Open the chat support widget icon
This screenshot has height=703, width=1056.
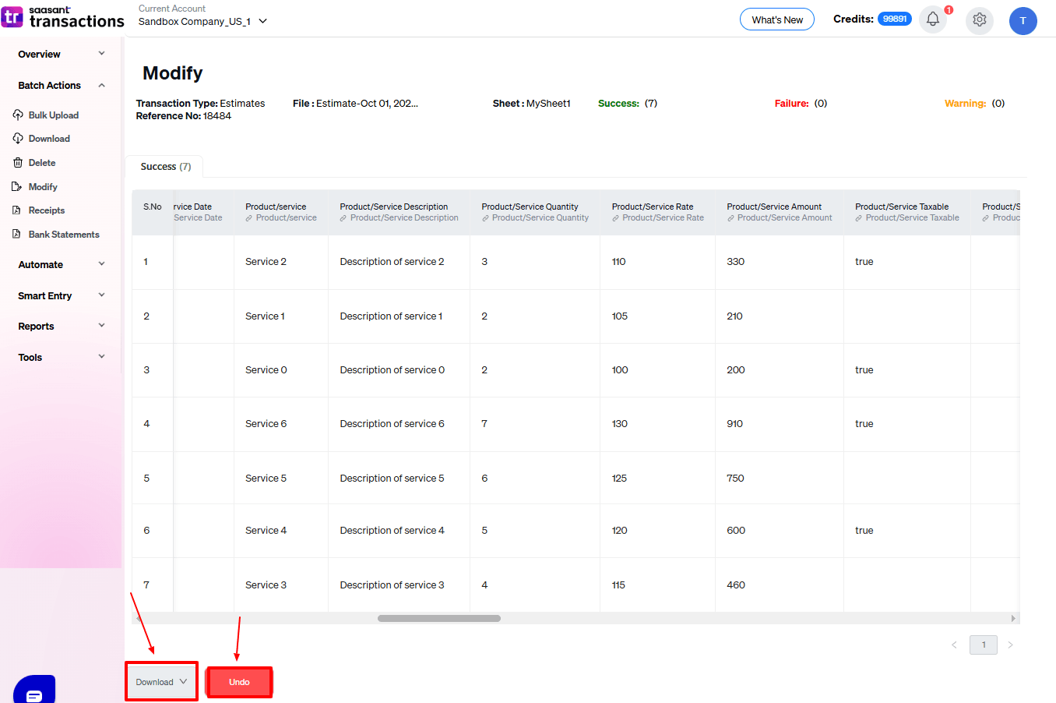34,692
